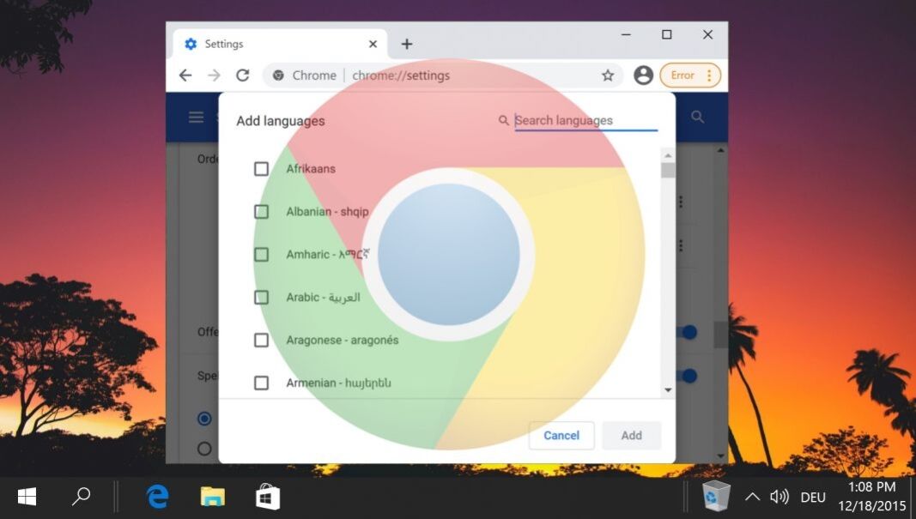Click the DEU language indicator
This screenshot has height=519, width=916.
(x=813, y=498)
